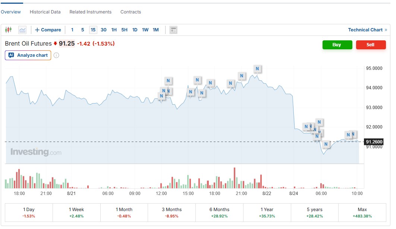This screenshot has width=396, height=229.
Task: Open chart layout table icon
Action: pyautogui.click(x=173, y=30)
